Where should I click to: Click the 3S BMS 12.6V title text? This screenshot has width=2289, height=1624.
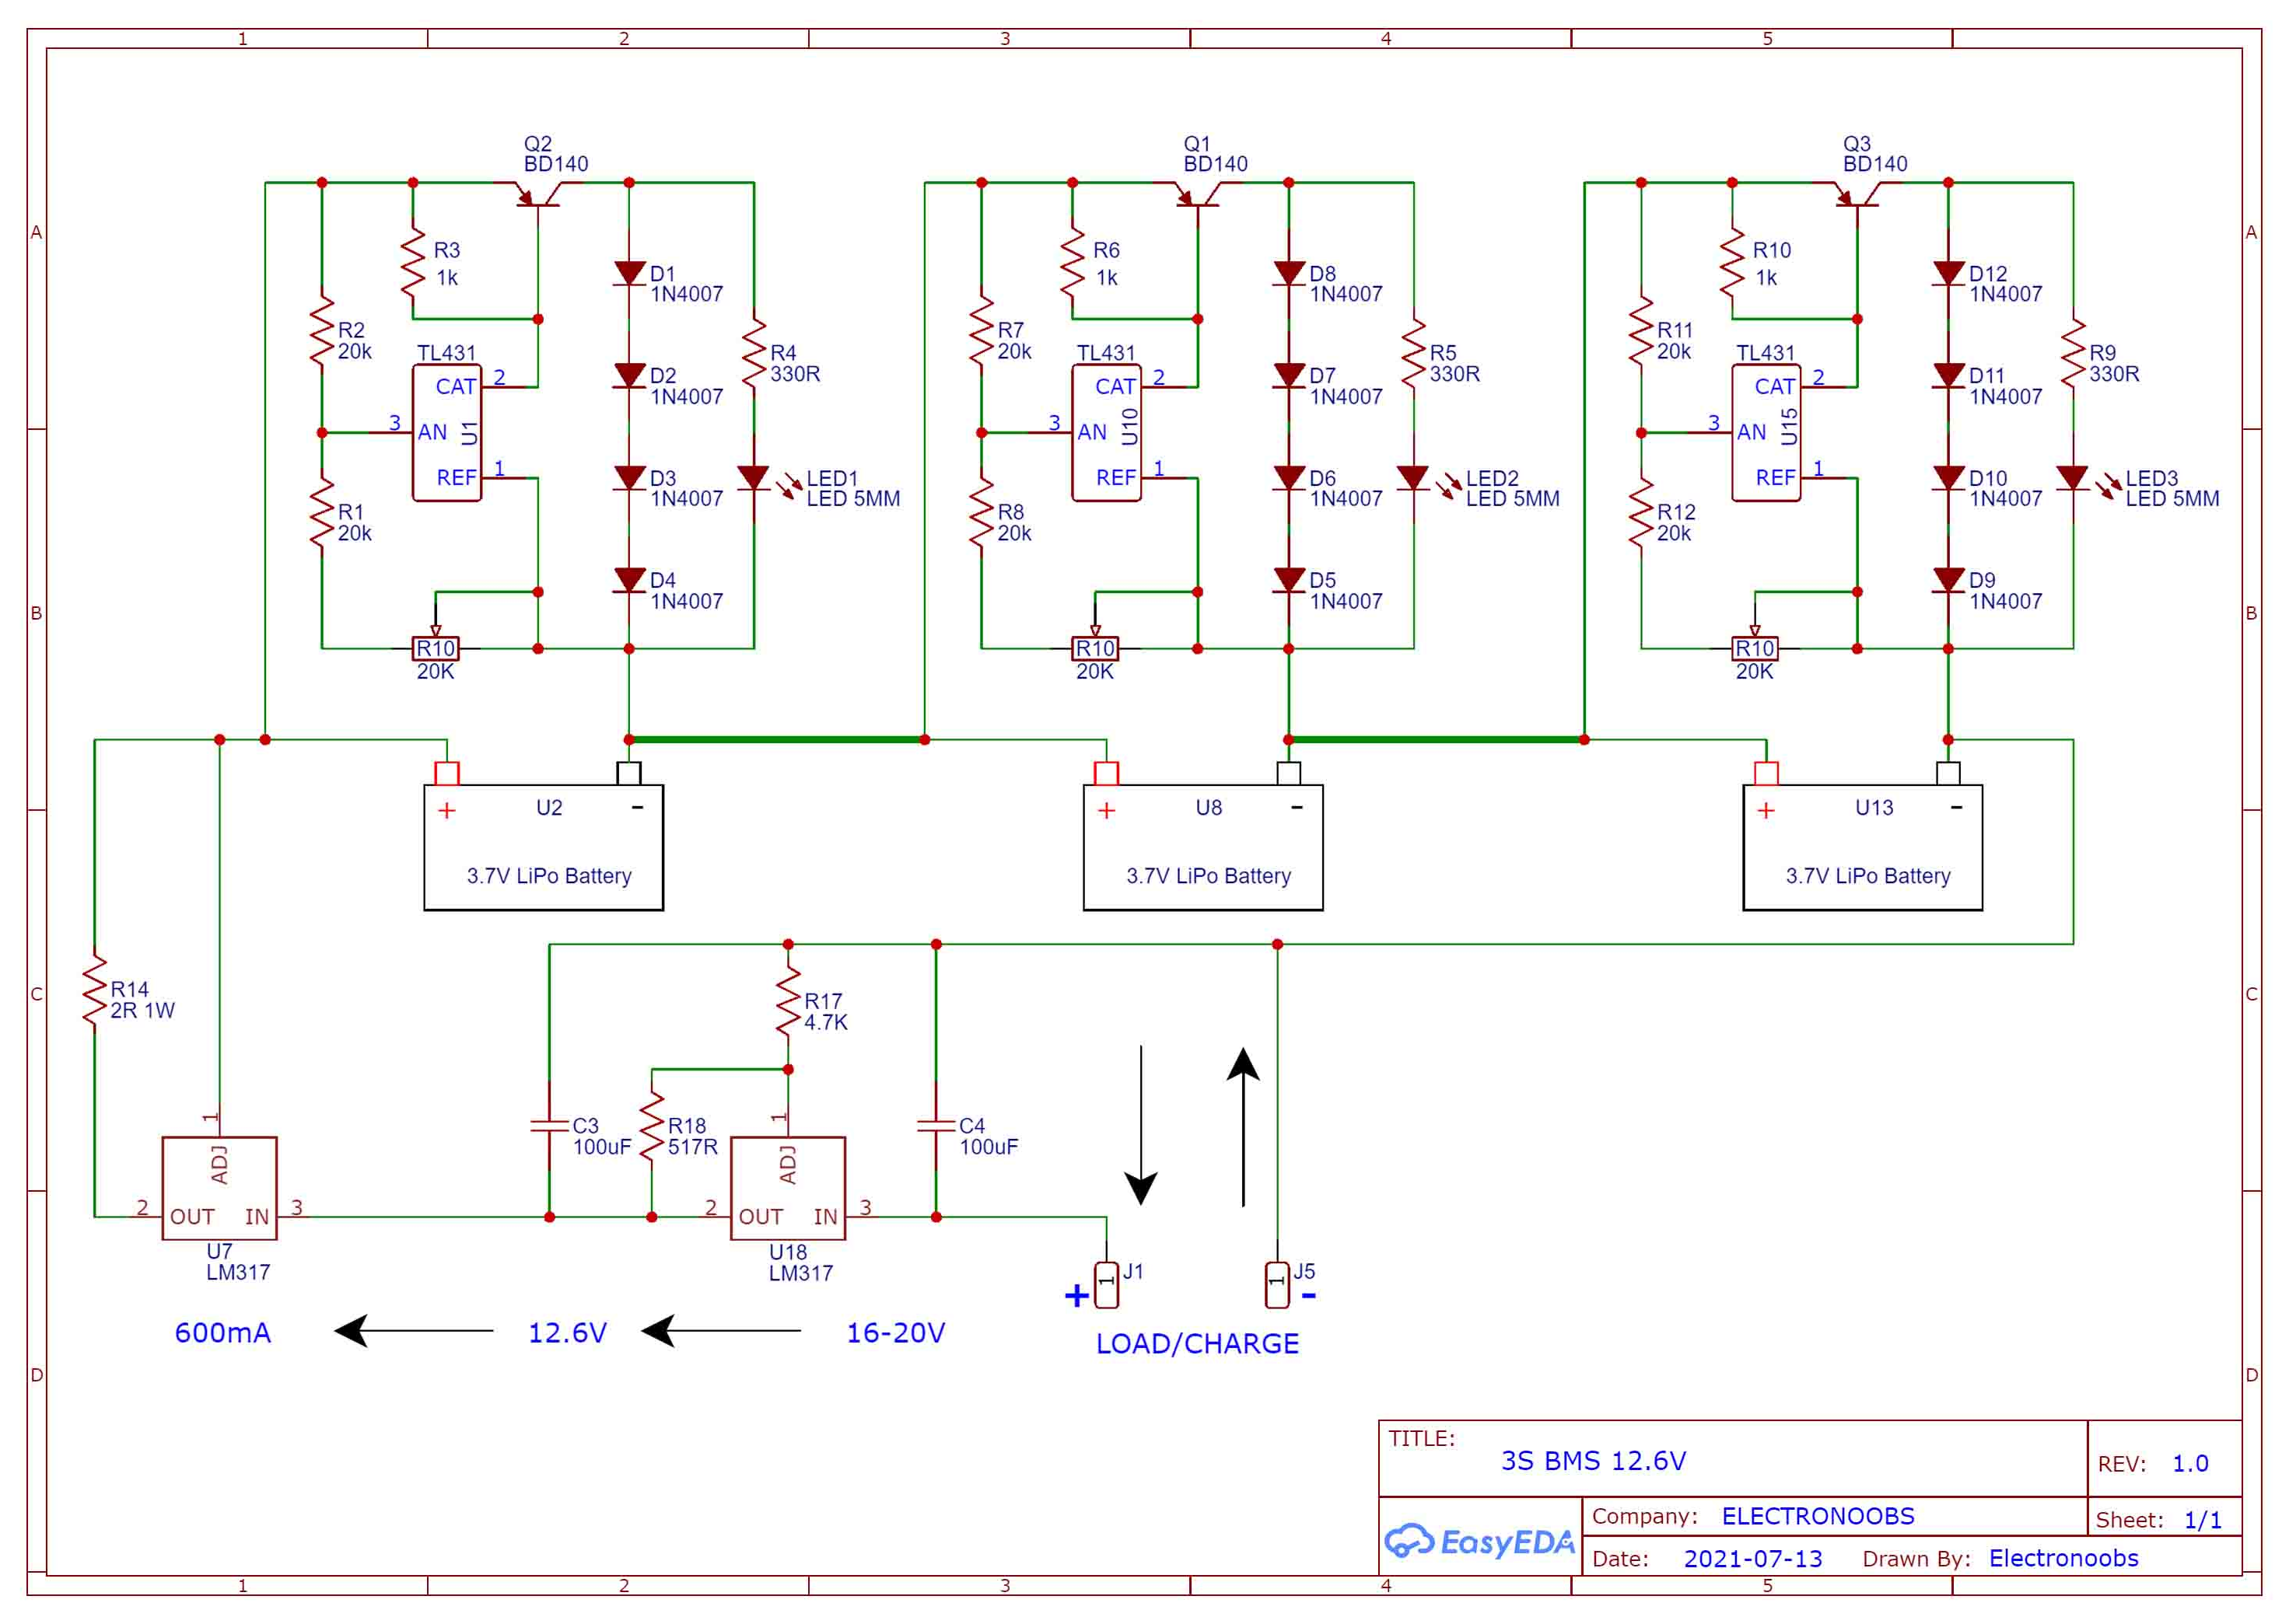(1593, 1461)
